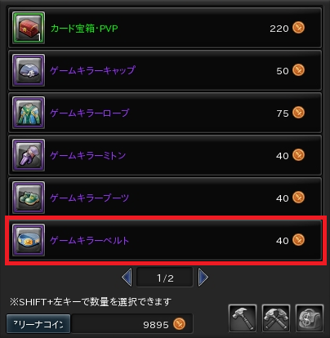Click the 9895 arena coin balance field

tap(132, 324)
